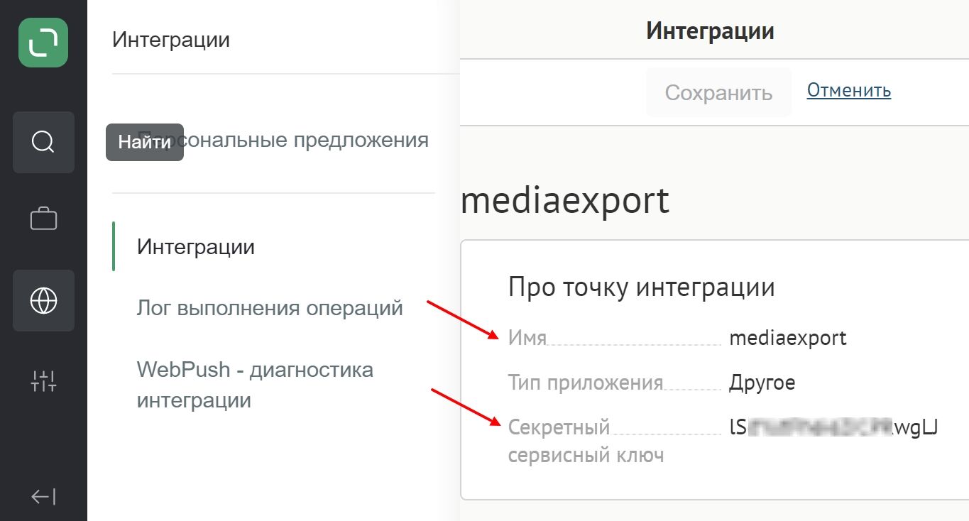This screenshot has width=969, height=521.
Task: Open search with the magnifier icon
Action: pos(43,142)
